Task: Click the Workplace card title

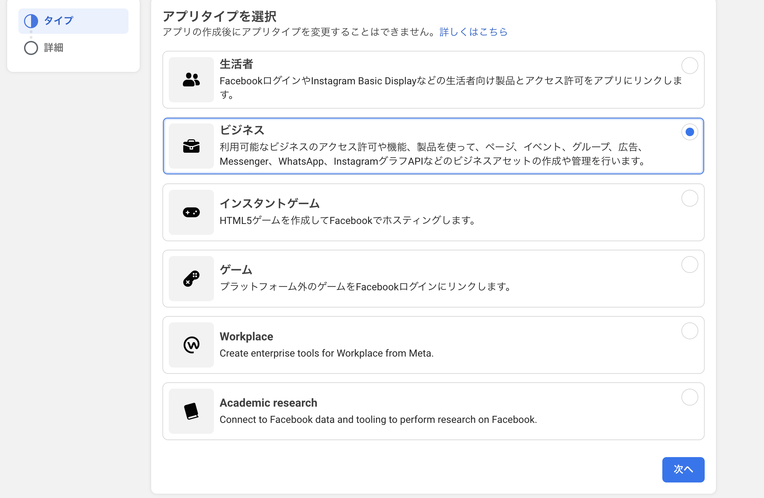Action: [x=246, y=336]
